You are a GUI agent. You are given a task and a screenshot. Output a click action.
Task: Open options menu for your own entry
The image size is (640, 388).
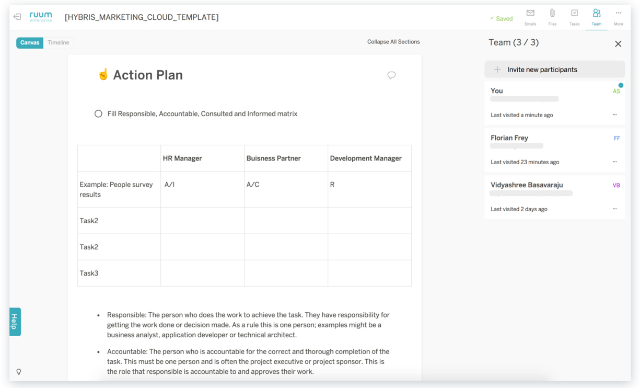(x=614, y=115)
